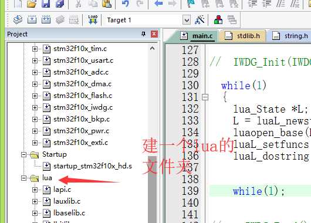Cut selection with scissors icon
Screen dimensions: 311x223
(78, 4)
